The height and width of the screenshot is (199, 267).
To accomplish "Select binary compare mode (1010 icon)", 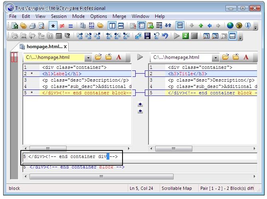I will coord(91,25).
